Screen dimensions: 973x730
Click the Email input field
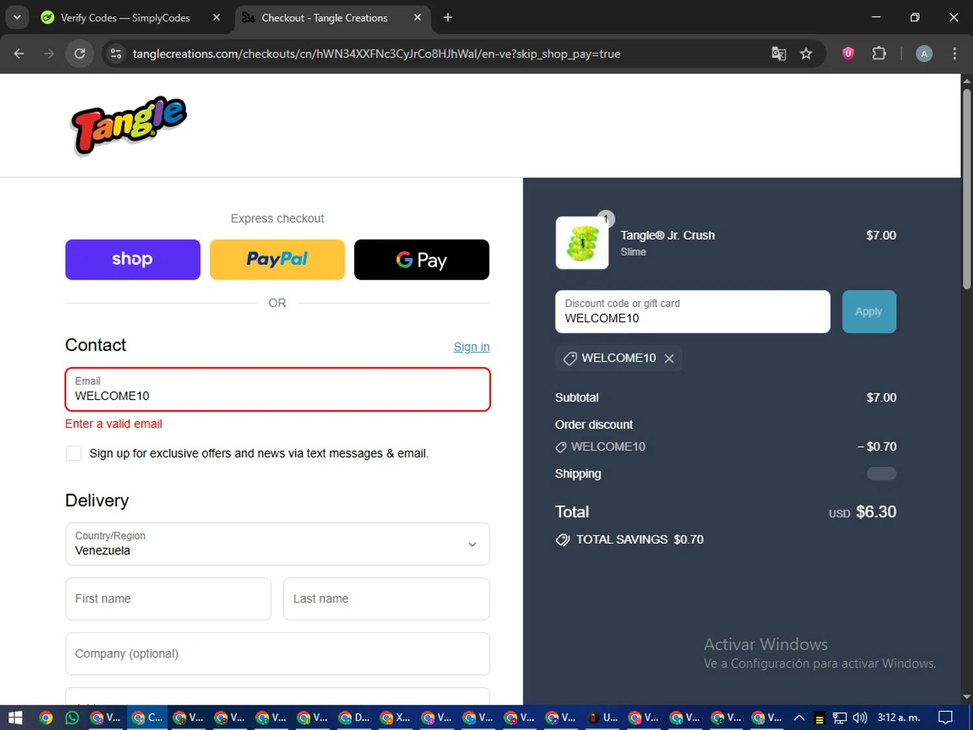278,389
